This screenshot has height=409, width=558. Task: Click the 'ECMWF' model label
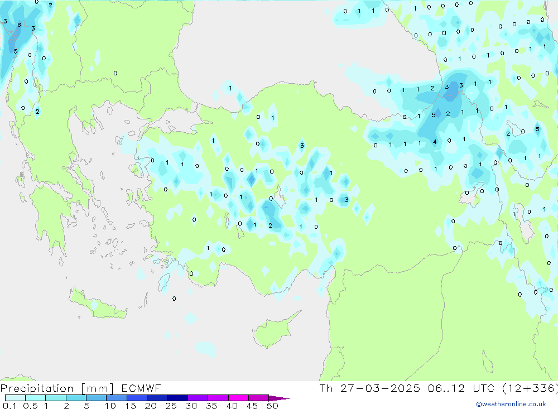pyautogui.click(x=141, y=388)
